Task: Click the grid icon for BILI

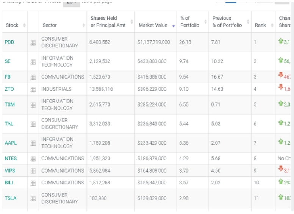Action: (33, 183)
